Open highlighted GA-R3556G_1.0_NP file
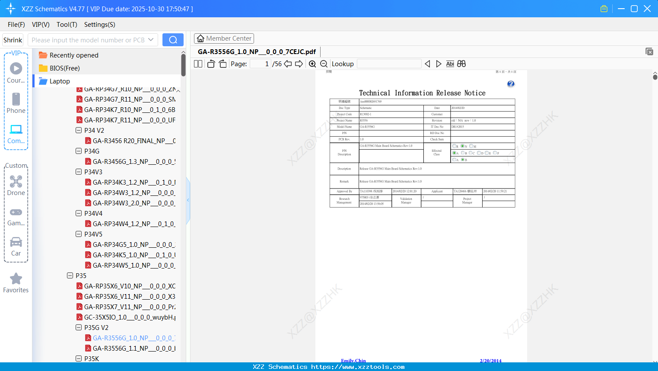This screenshot has width=658, height=371. 130,338
